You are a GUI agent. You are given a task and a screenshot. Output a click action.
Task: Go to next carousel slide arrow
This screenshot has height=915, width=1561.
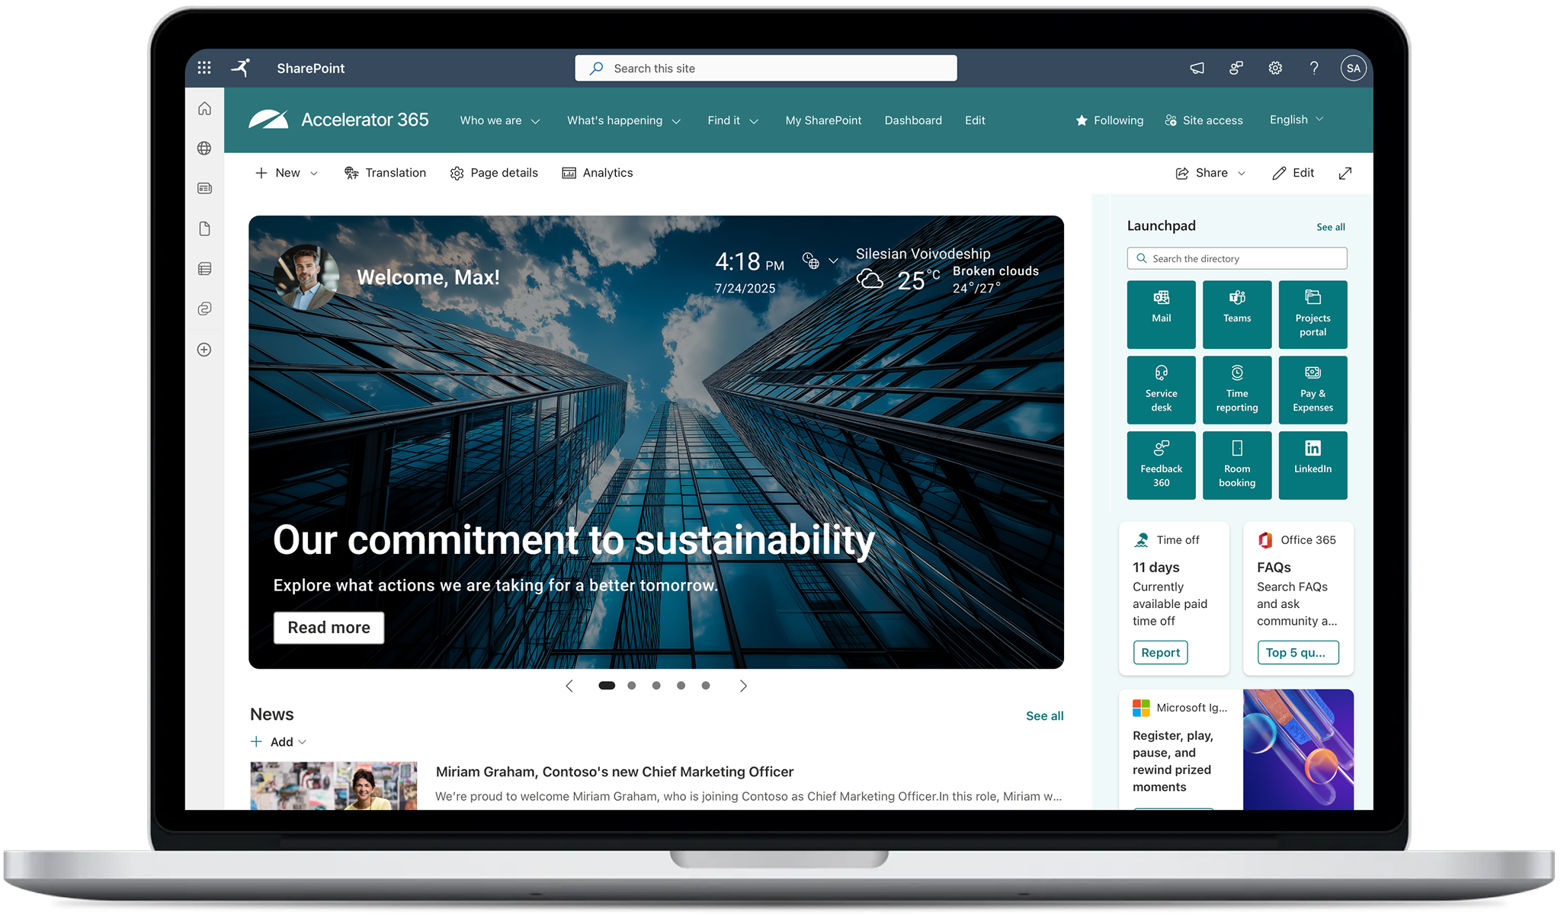(743, 686)
